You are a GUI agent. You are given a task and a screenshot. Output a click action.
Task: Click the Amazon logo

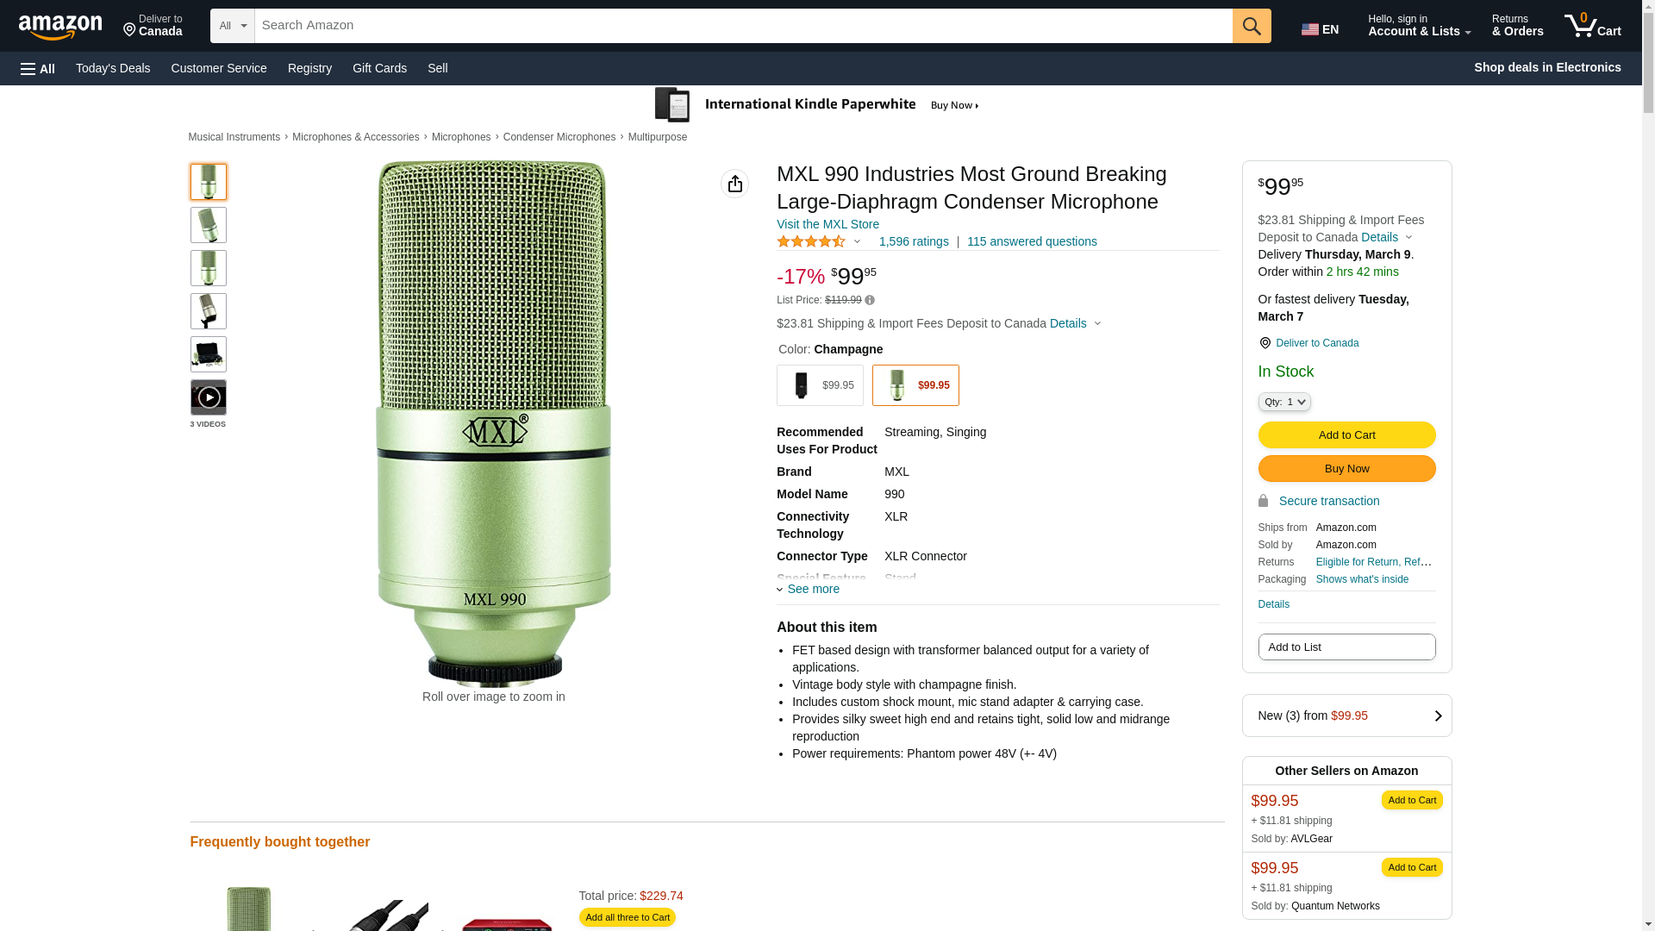60,27
